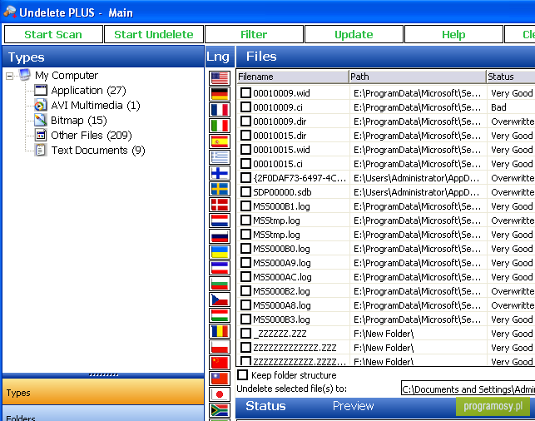Select the Bulgarian flag language
The image size is (535, 421).
[220, 284]
